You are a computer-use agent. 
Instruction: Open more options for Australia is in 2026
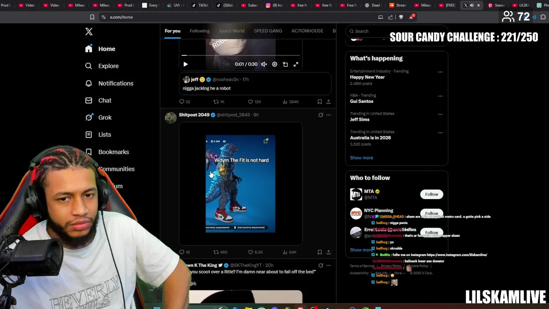[440, 133]
